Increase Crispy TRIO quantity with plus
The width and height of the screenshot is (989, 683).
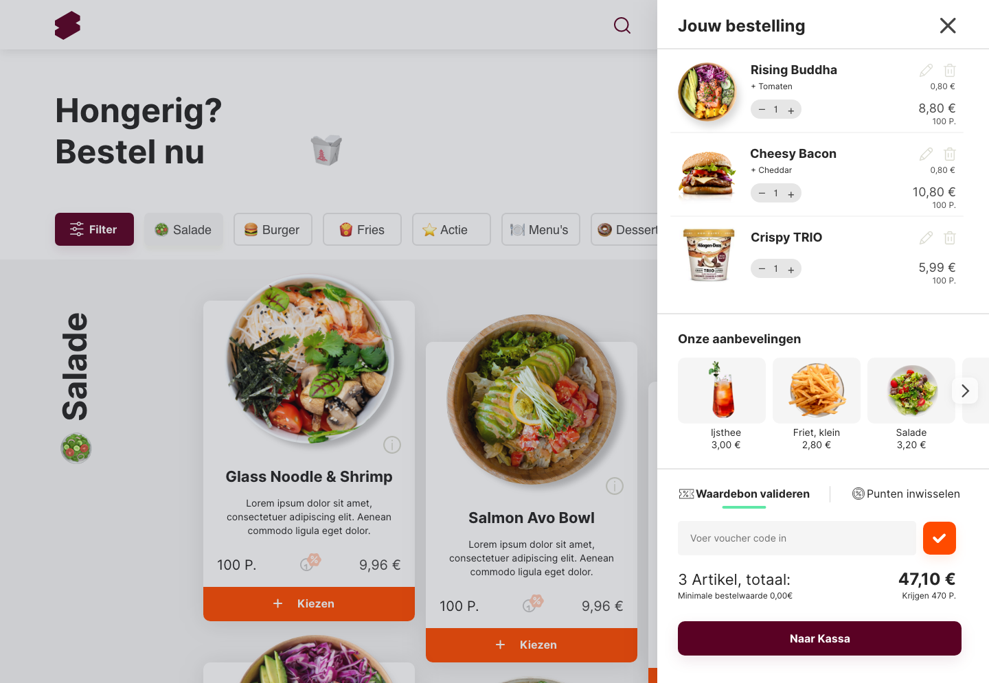click(x=791, y=269)
